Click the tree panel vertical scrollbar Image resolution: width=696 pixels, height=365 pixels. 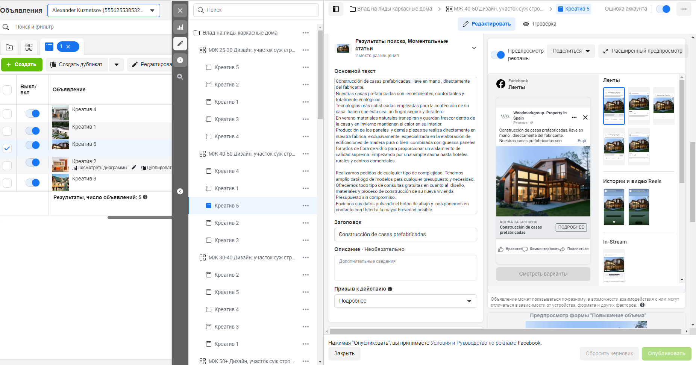pos(320,75)
